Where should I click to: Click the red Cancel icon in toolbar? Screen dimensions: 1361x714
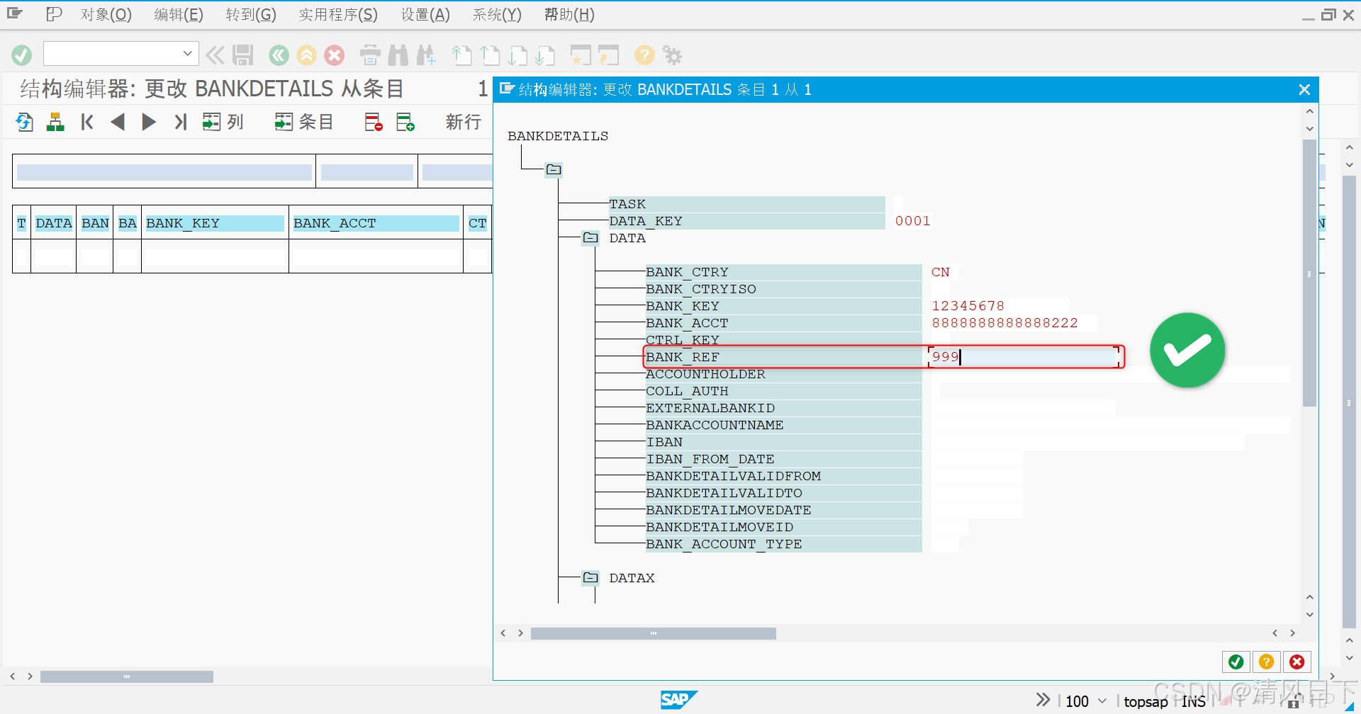pos(335,55)
